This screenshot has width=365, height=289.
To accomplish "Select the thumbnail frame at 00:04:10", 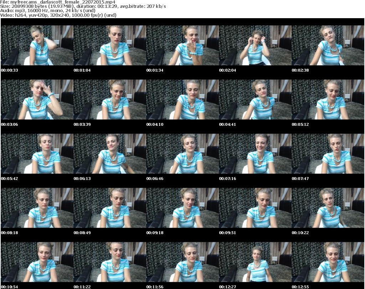I will point(182,99).
